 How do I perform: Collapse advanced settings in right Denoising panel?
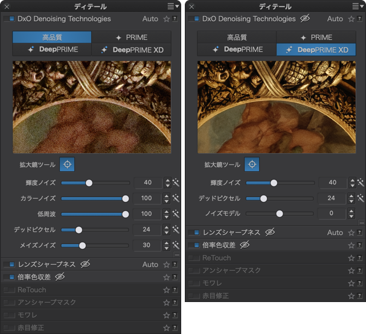(x=362, y=223)
